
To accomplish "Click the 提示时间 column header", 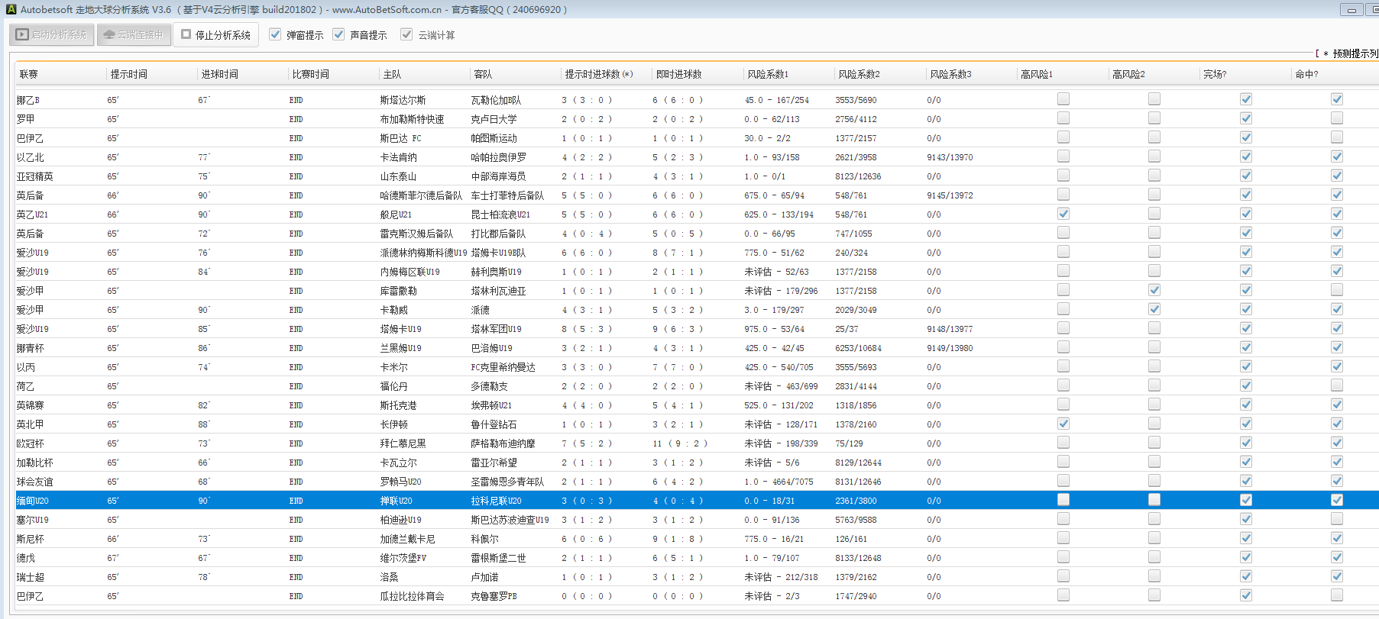I will (x=128, y=74).
